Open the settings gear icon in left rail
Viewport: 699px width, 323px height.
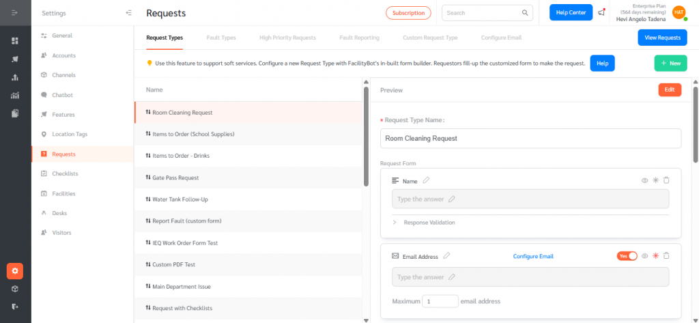15,270
